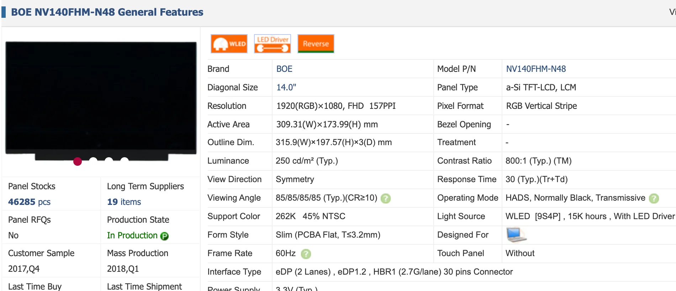Open the Frame Rate help question mark
Image resolution: width=676 pixels, height=291 pixels.
point(306,254)
